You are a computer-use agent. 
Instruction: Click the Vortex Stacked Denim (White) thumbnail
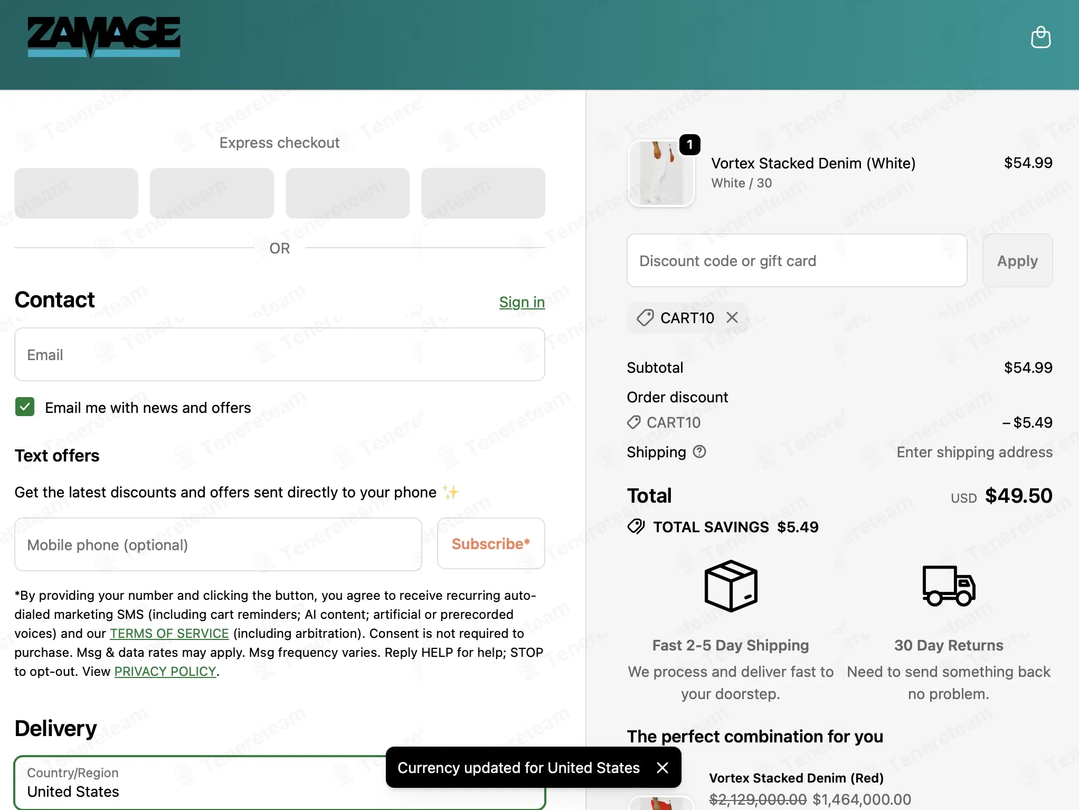(x=661, y=173)
